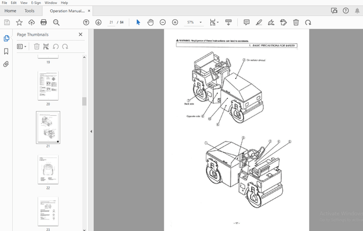Image resolution: width=363 pixels, height=231 pixels.
Task: Switch to the Tools tab
Action: click(29, 11)
